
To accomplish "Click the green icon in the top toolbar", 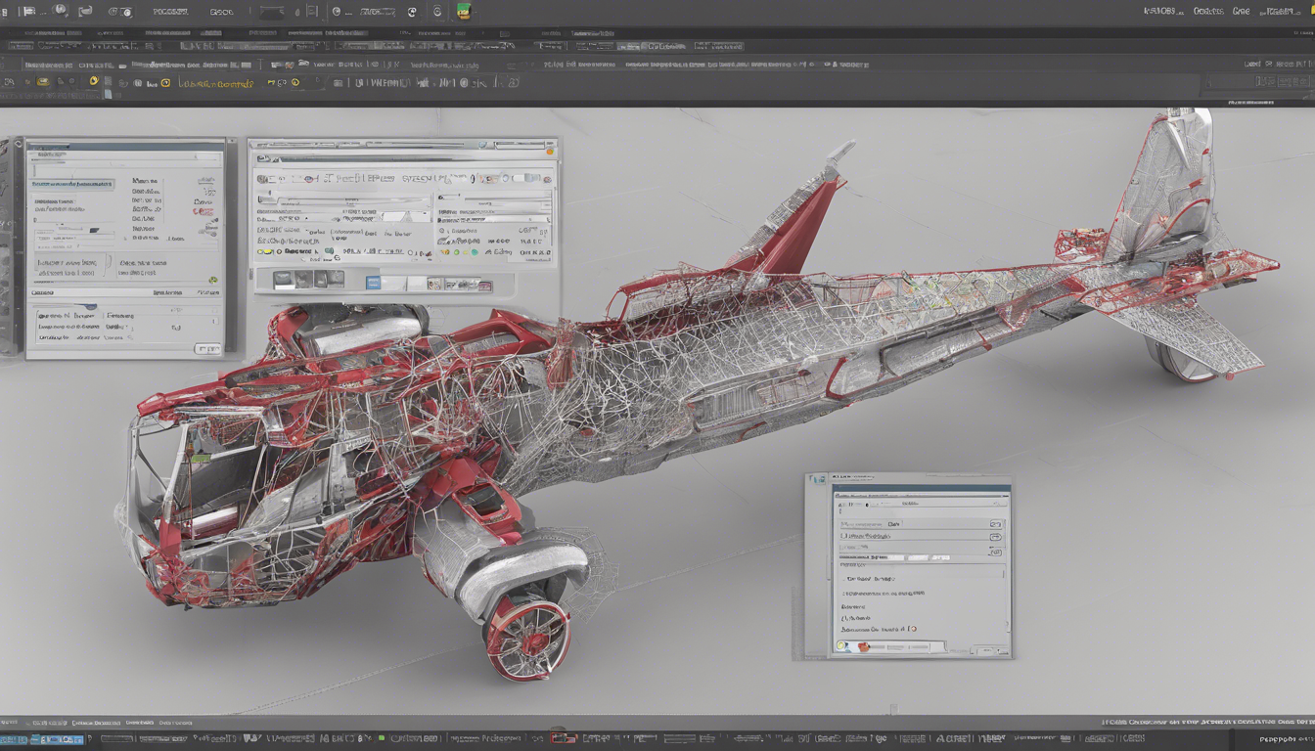I will (x=463, y=12).
